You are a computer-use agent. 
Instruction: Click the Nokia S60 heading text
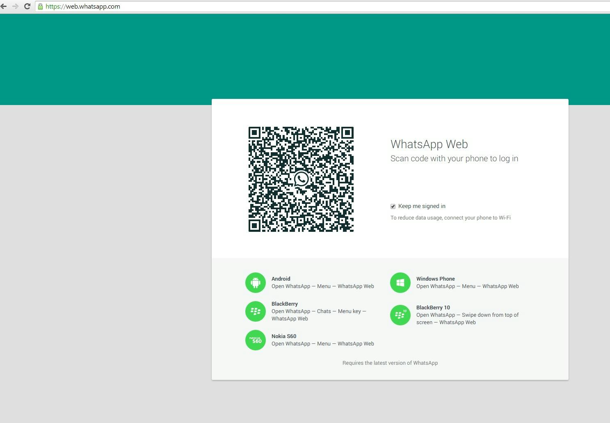click(x=284, y=336)
